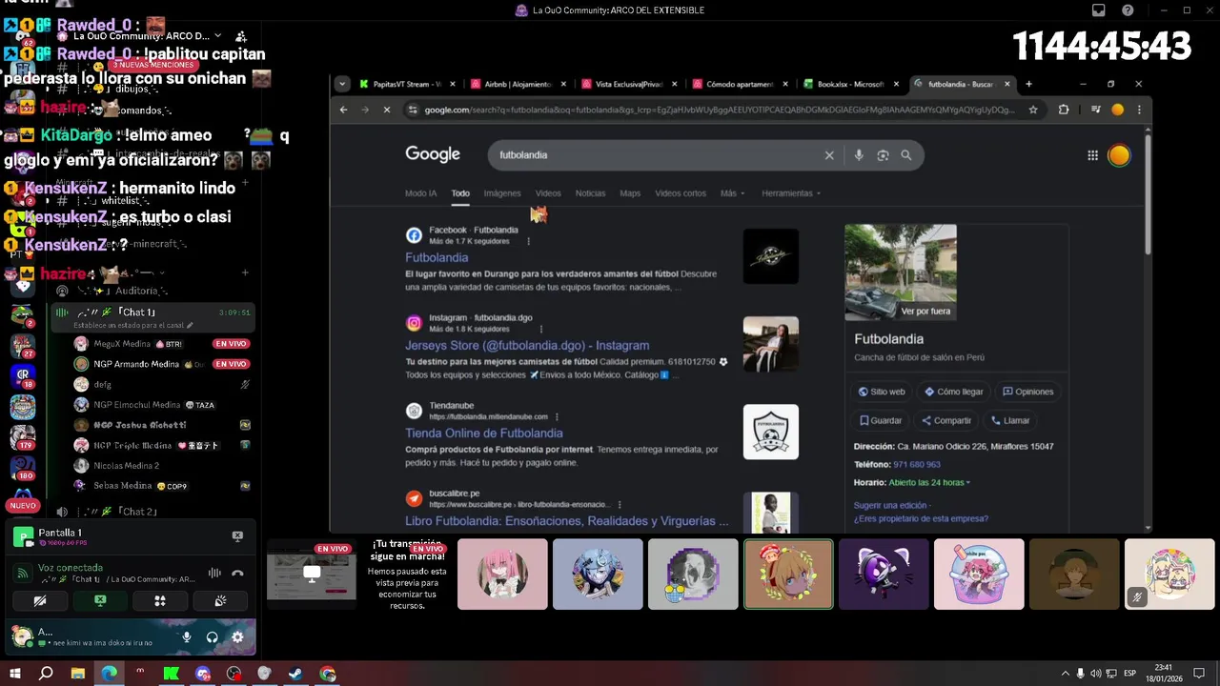Viewport: 1220px width, 686px height.
Task: Open a new browser tab
Action: tap(1028, 84)
